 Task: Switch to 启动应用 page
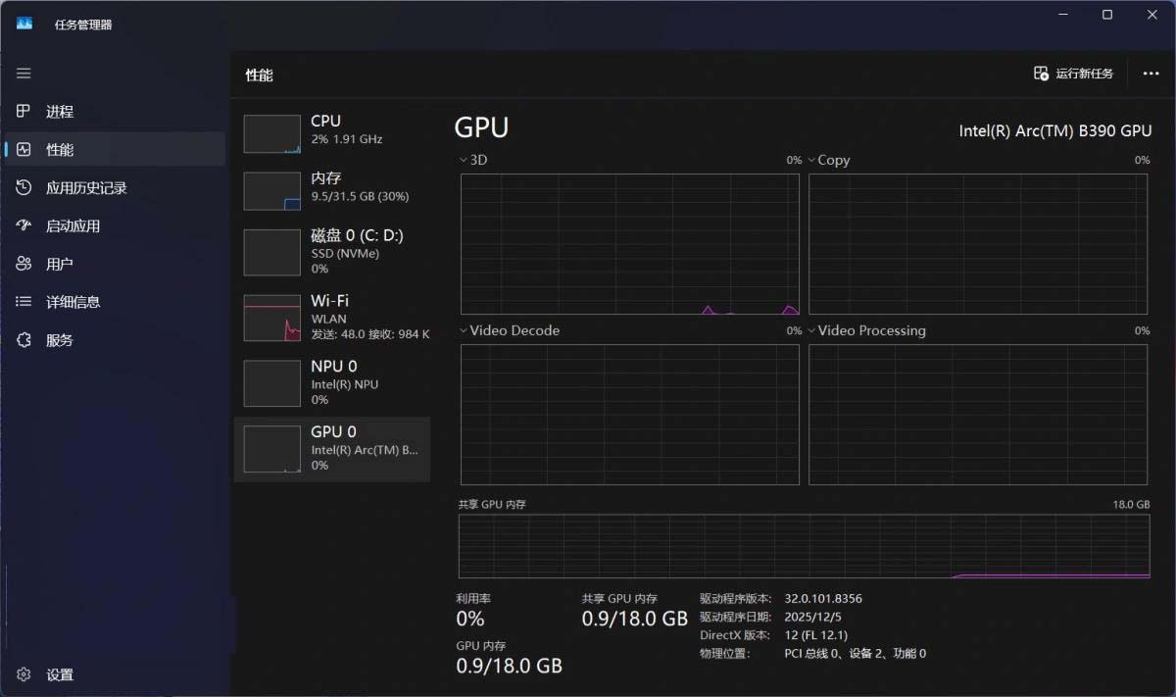116,225
